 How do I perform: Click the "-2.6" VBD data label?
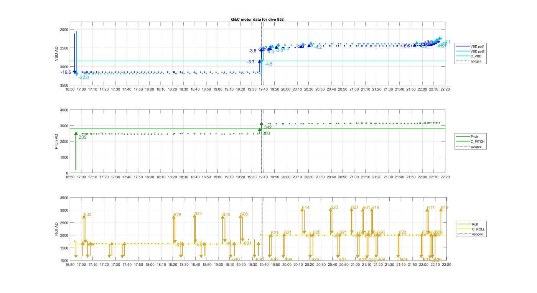pyautogui.click(x=407, y=46)
